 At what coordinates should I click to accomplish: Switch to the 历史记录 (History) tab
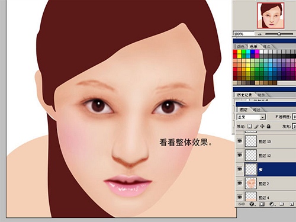[x=244, y=95]
